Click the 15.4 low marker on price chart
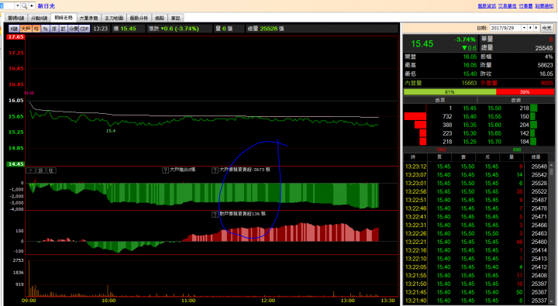 pos(111,131)
